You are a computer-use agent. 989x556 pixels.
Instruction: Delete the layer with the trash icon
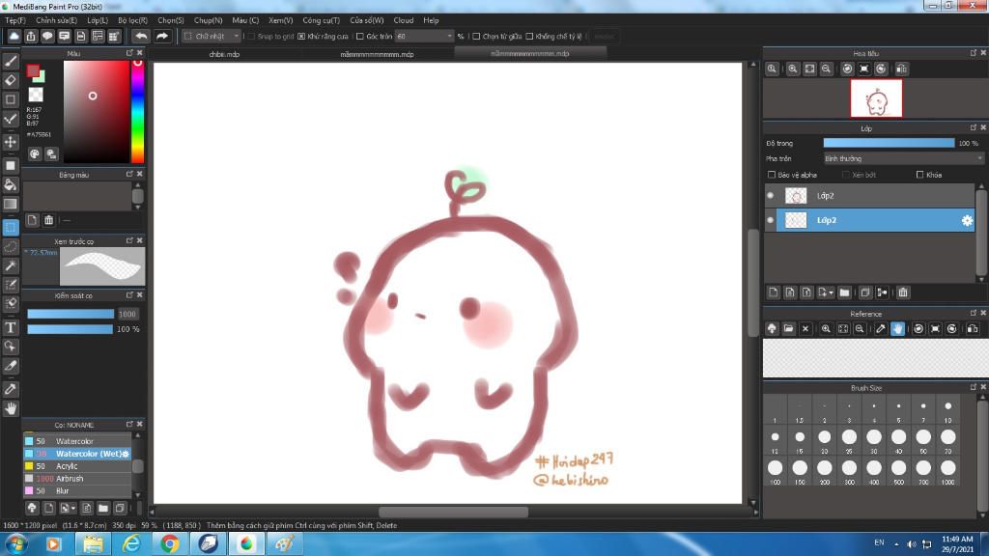[x=903, y=292]
